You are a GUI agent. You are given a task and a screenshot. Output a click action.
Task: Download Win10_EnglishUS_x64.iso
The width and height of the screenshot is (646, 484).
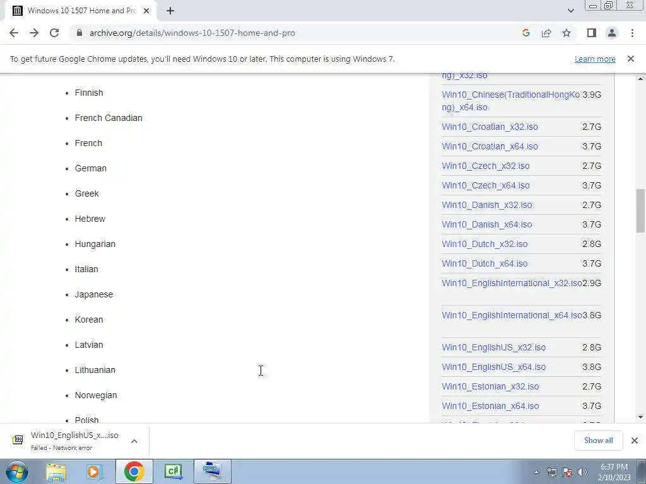point(493,367)
